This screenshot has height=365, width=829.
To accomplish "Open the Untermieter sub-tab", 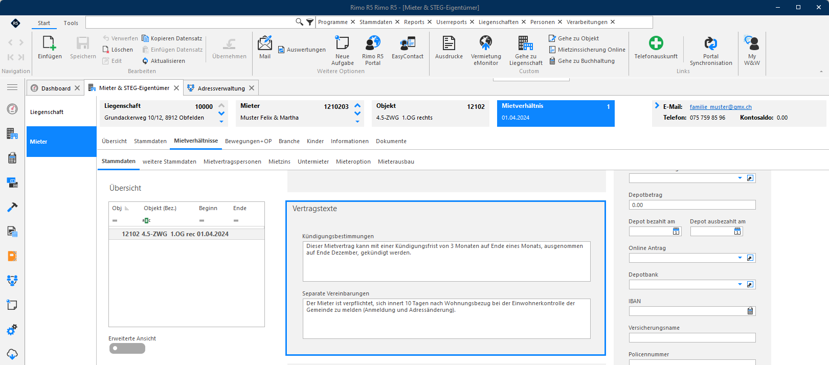I will 313,162.
